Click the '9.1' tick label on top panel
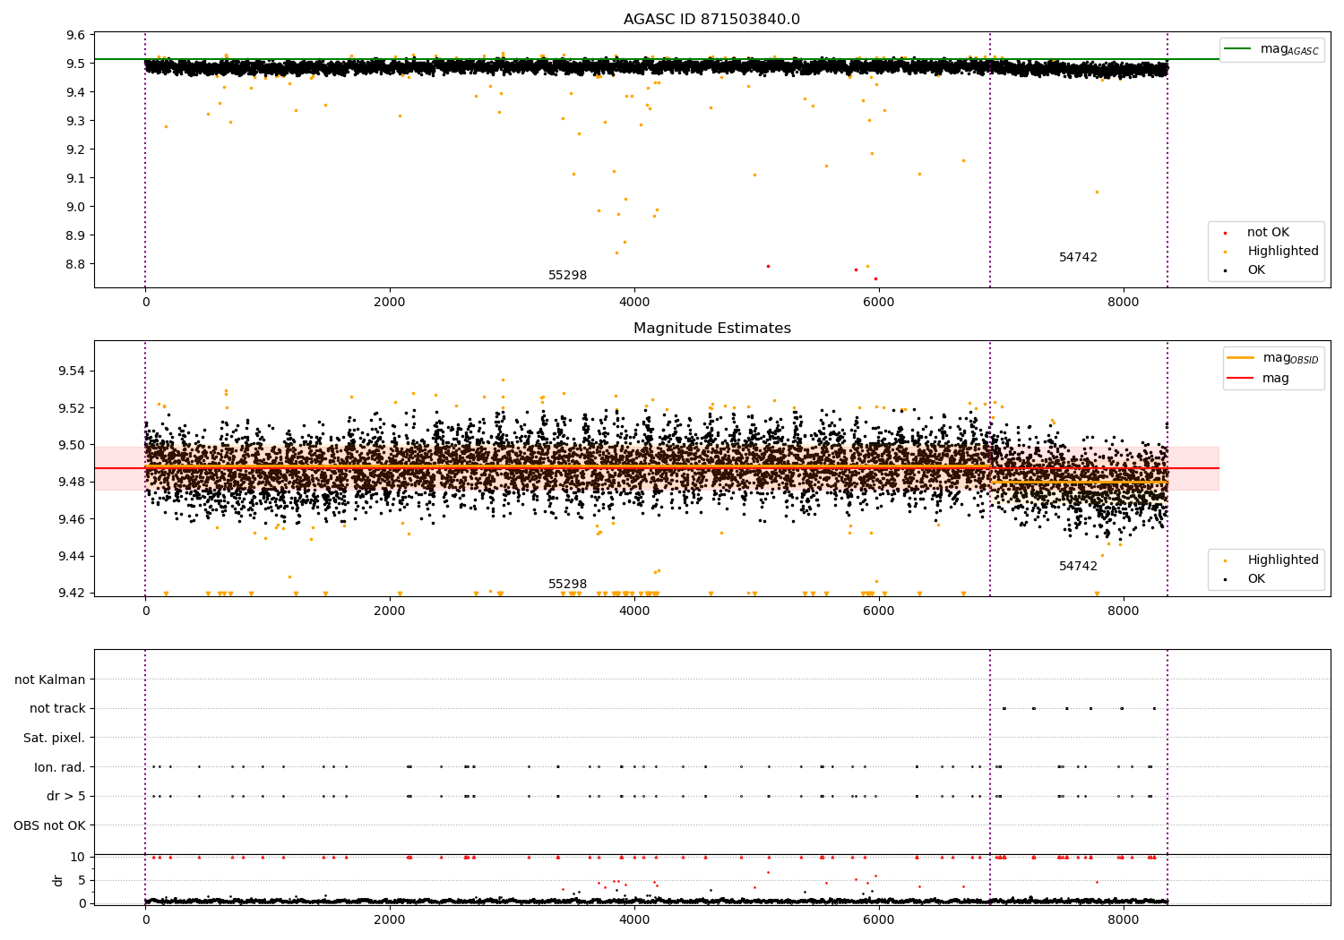 click(76, 179)
